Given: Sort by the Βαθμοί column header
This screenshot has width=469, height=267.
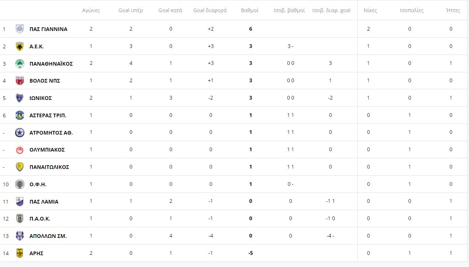Looking at the screenshot, I should (x=250, y=10).
